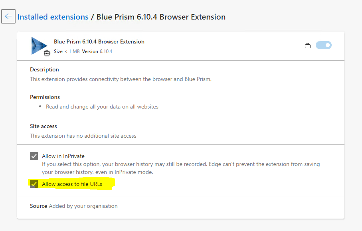Uncheck the Allow access to file URLs checkbox
The width and height of the screenshot is (362, 231).
pyautogui.click(x=34, y=184)
